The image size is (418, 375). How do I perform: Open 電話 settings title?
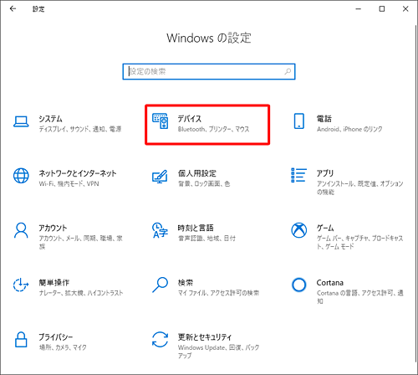pos(324,119)
